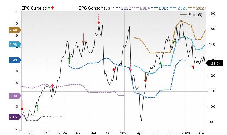Click the green dotted surprise arrow just after 2024
The width and height of the screenshot is (227, 135).
point(69,60)
